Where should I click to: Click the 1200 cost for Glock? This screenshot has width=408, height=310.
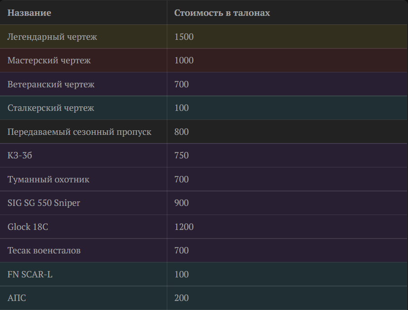(184, 227)
